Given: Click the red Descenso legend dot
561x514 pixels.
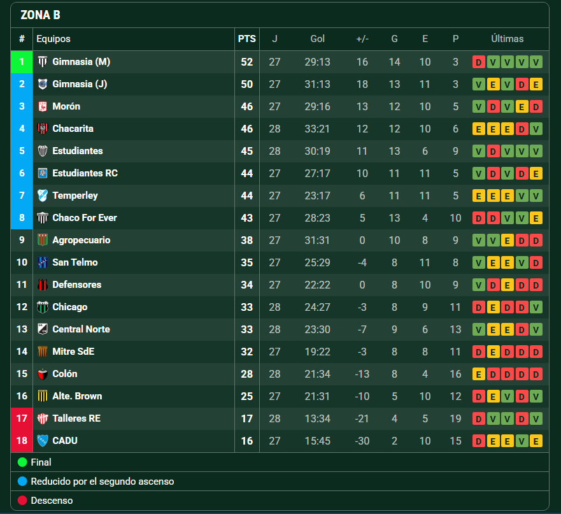Looking at the screenshot, I should (x=22, y=501).
